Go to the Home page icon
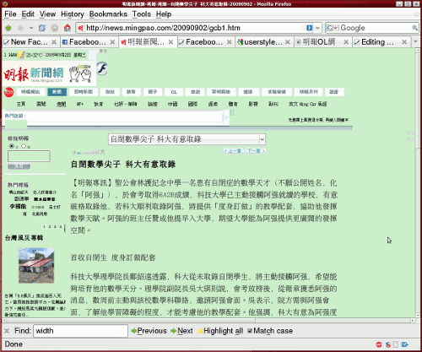Screen dimensions: 422x352 [68, 28]
